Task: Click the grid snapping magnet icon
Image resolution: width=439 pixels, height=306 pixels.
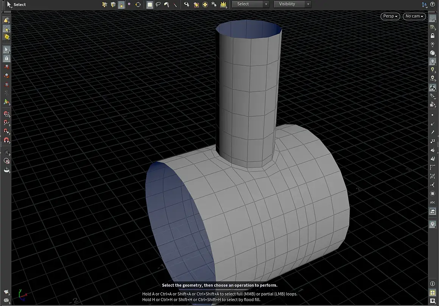Action: pyautogui.click(x=6, y=114)
